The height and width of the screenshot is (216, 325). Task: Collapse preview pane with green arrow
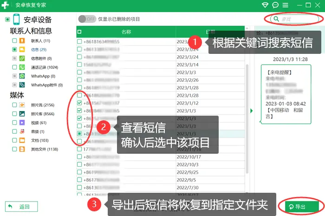click(x=252, y=111)
